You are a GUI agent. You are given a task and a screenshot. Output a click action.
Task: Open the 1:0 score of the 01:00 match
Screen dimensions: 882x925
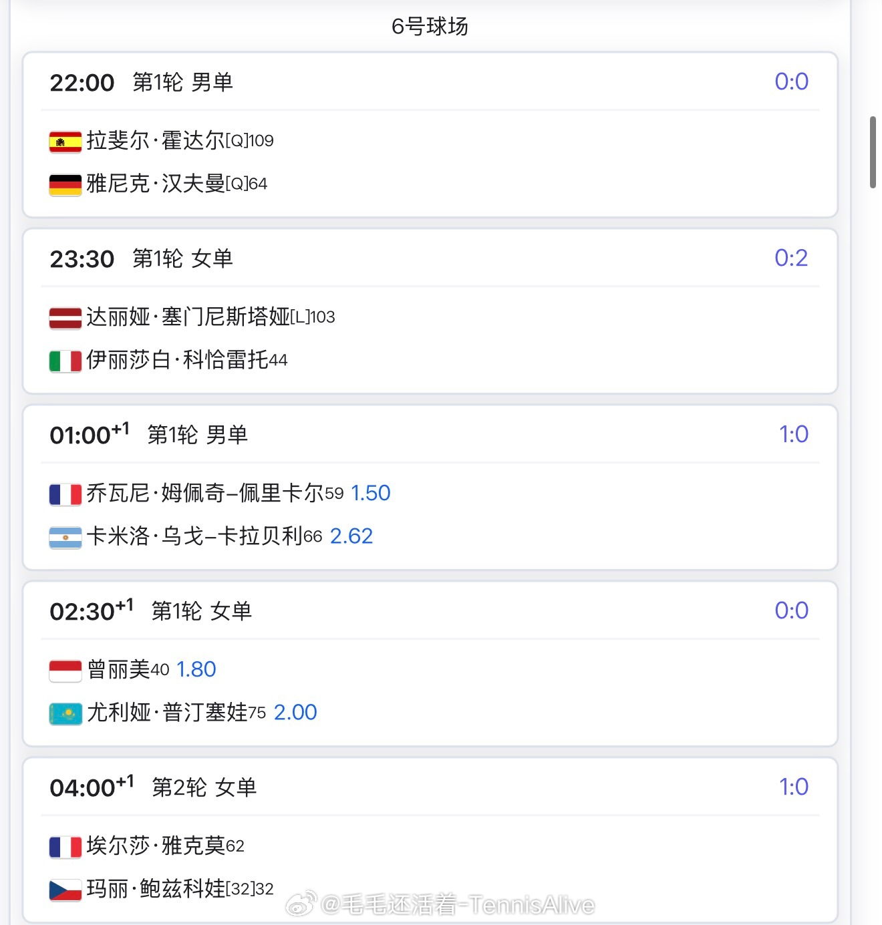coord(794,434)
